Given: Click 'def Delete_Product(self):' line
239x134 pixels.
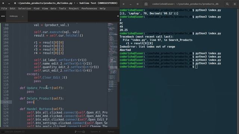Looking at the screenshot, I should coord(41,98).
